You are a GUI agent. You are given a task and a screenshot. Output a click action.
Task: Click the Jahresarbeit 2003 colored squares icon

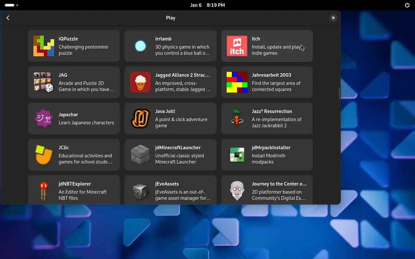[x=237, y=82]
